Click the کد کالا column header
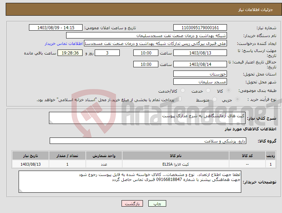 click(x=247, y=156)
